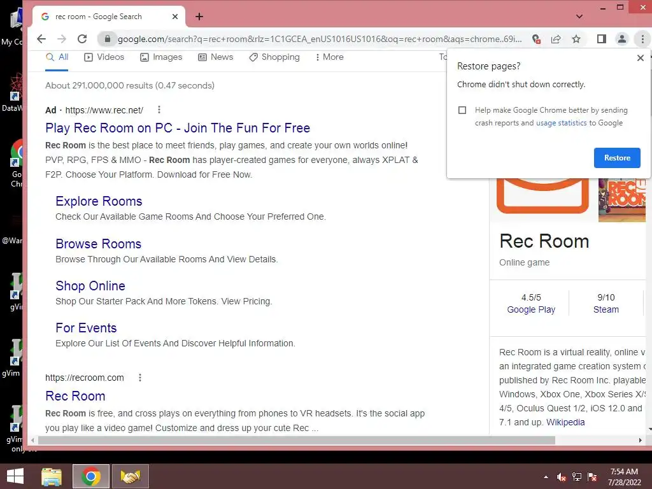Toggle the Chrome side panel
The height and width of the screenshot is (489, 652).
pyautogui.click(x=601, y=39)
